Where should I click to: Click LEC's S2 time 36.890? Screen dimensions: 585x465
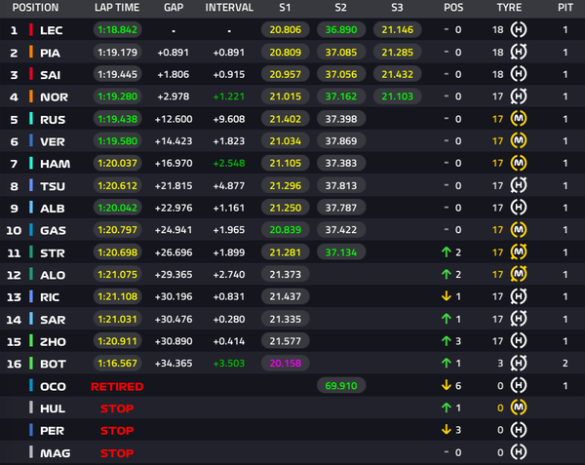(341, 30)
